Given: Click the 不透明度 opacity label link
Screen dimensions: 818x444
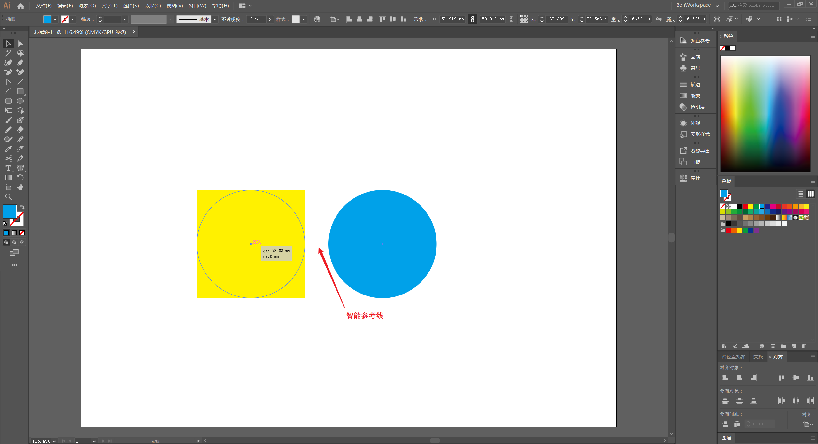Looking at the screenshot, I should [232, 19].
